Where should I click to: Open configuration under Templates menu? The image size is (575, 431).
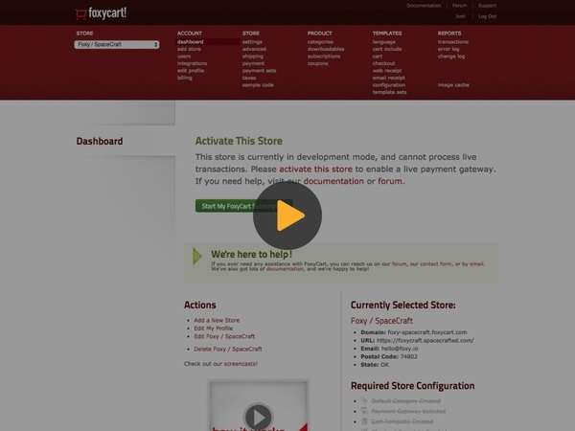[x=389, y=85]
